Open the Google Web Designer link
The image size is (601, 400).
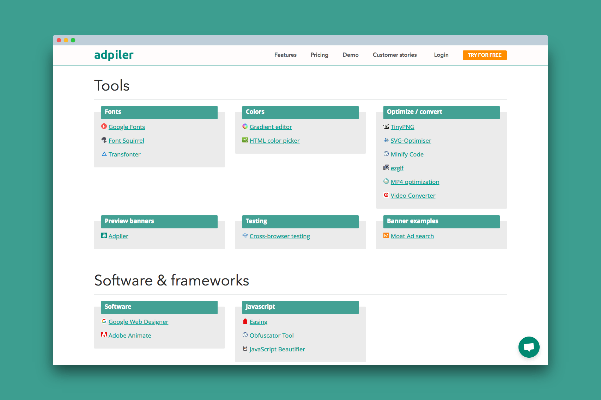[x=138, y=322]
